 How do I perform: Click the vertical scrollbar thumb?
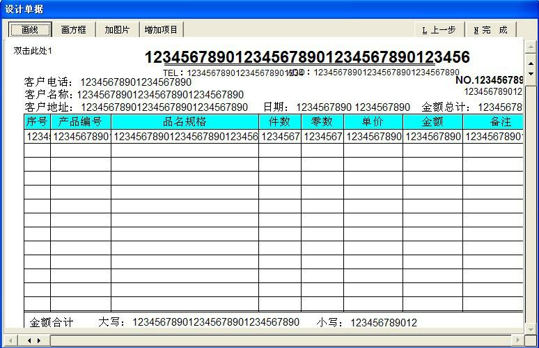[531, 69]
